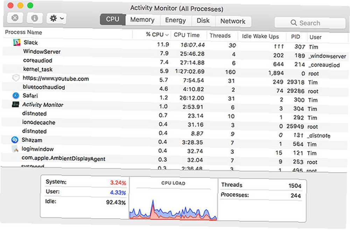Click PID 25949 cell

[x=295, y=127]
